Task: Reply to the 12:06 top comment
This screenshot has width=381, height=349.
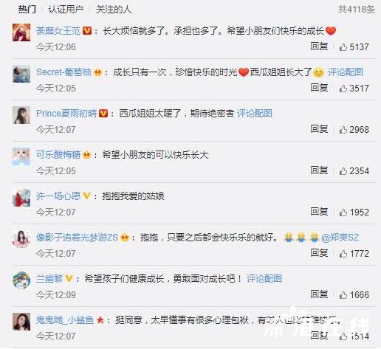Action: click(319, 46)
